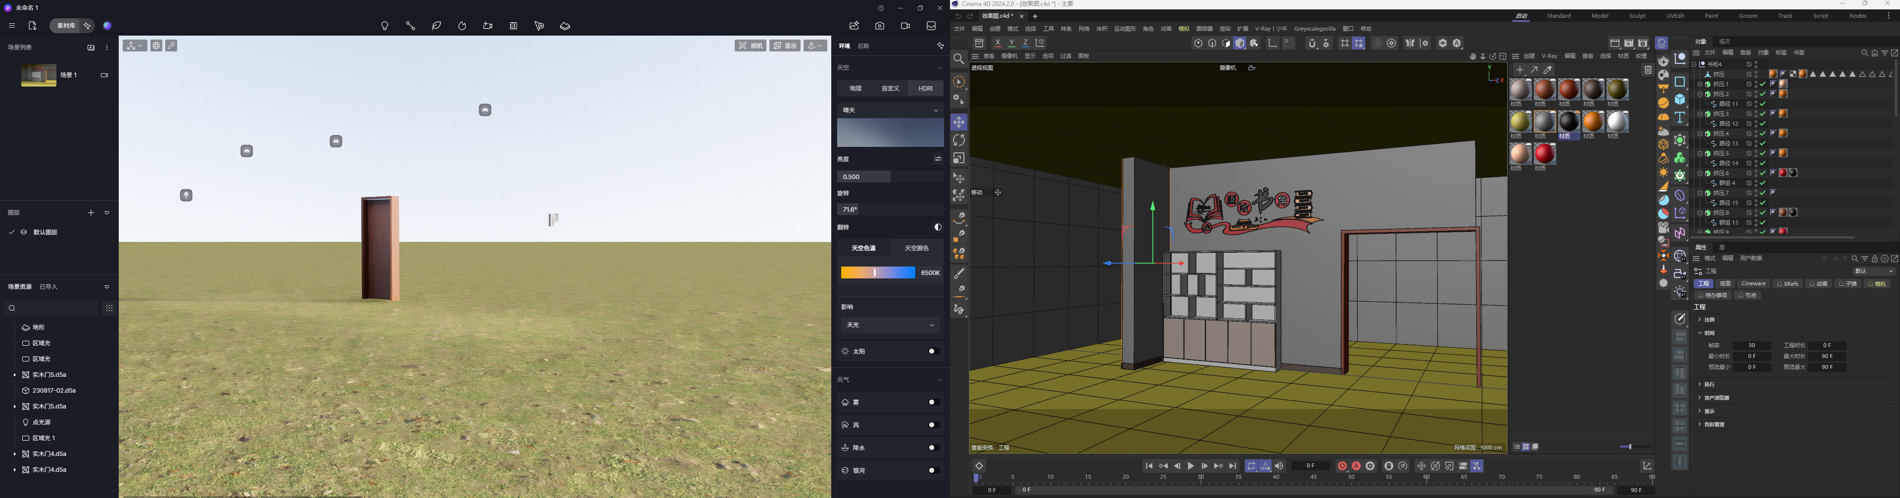The width and height of the screenshot is (1900, 498).
Task: Expand the 挤压.1 object in object manager
Action: click(1700, 85)
